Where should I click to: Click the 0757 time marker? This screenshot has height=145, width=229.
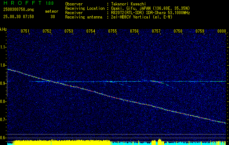(x=156, y=31)
